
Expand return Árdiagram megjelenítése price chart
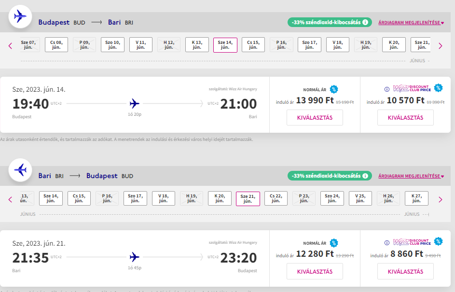[411, 176]
